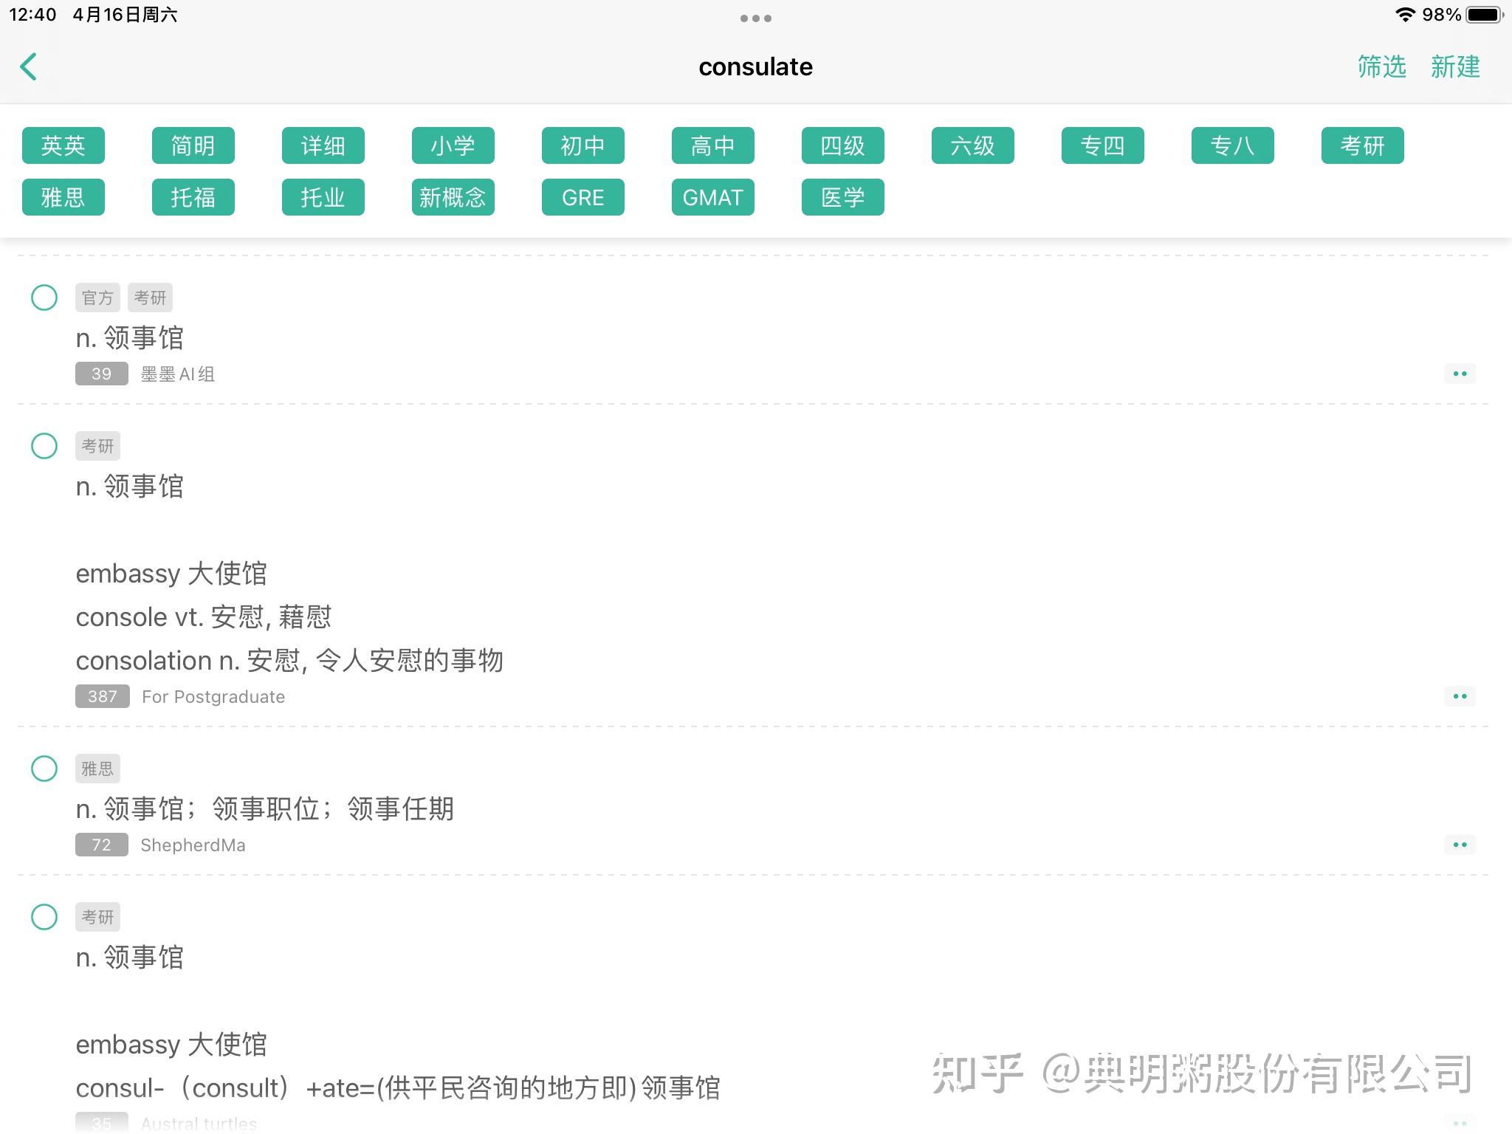Viewport: 1512px width, 1134px height.
Task: Tap author name ShepherdMa
Action: pyautogui.click(x=193, y=845)
